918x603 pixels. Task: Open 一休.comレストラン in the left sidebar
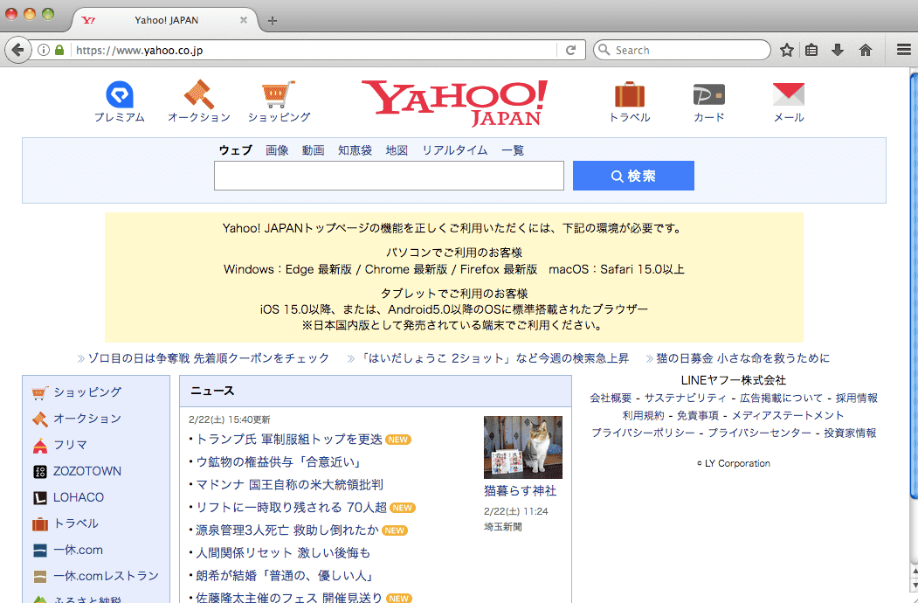106,576
